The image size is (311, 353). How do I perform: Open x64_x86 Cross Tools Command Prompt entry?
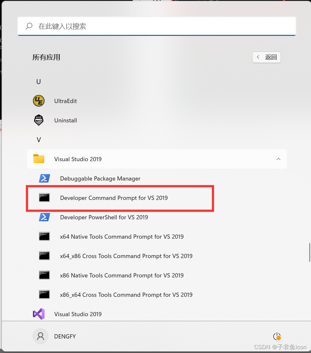126,256
